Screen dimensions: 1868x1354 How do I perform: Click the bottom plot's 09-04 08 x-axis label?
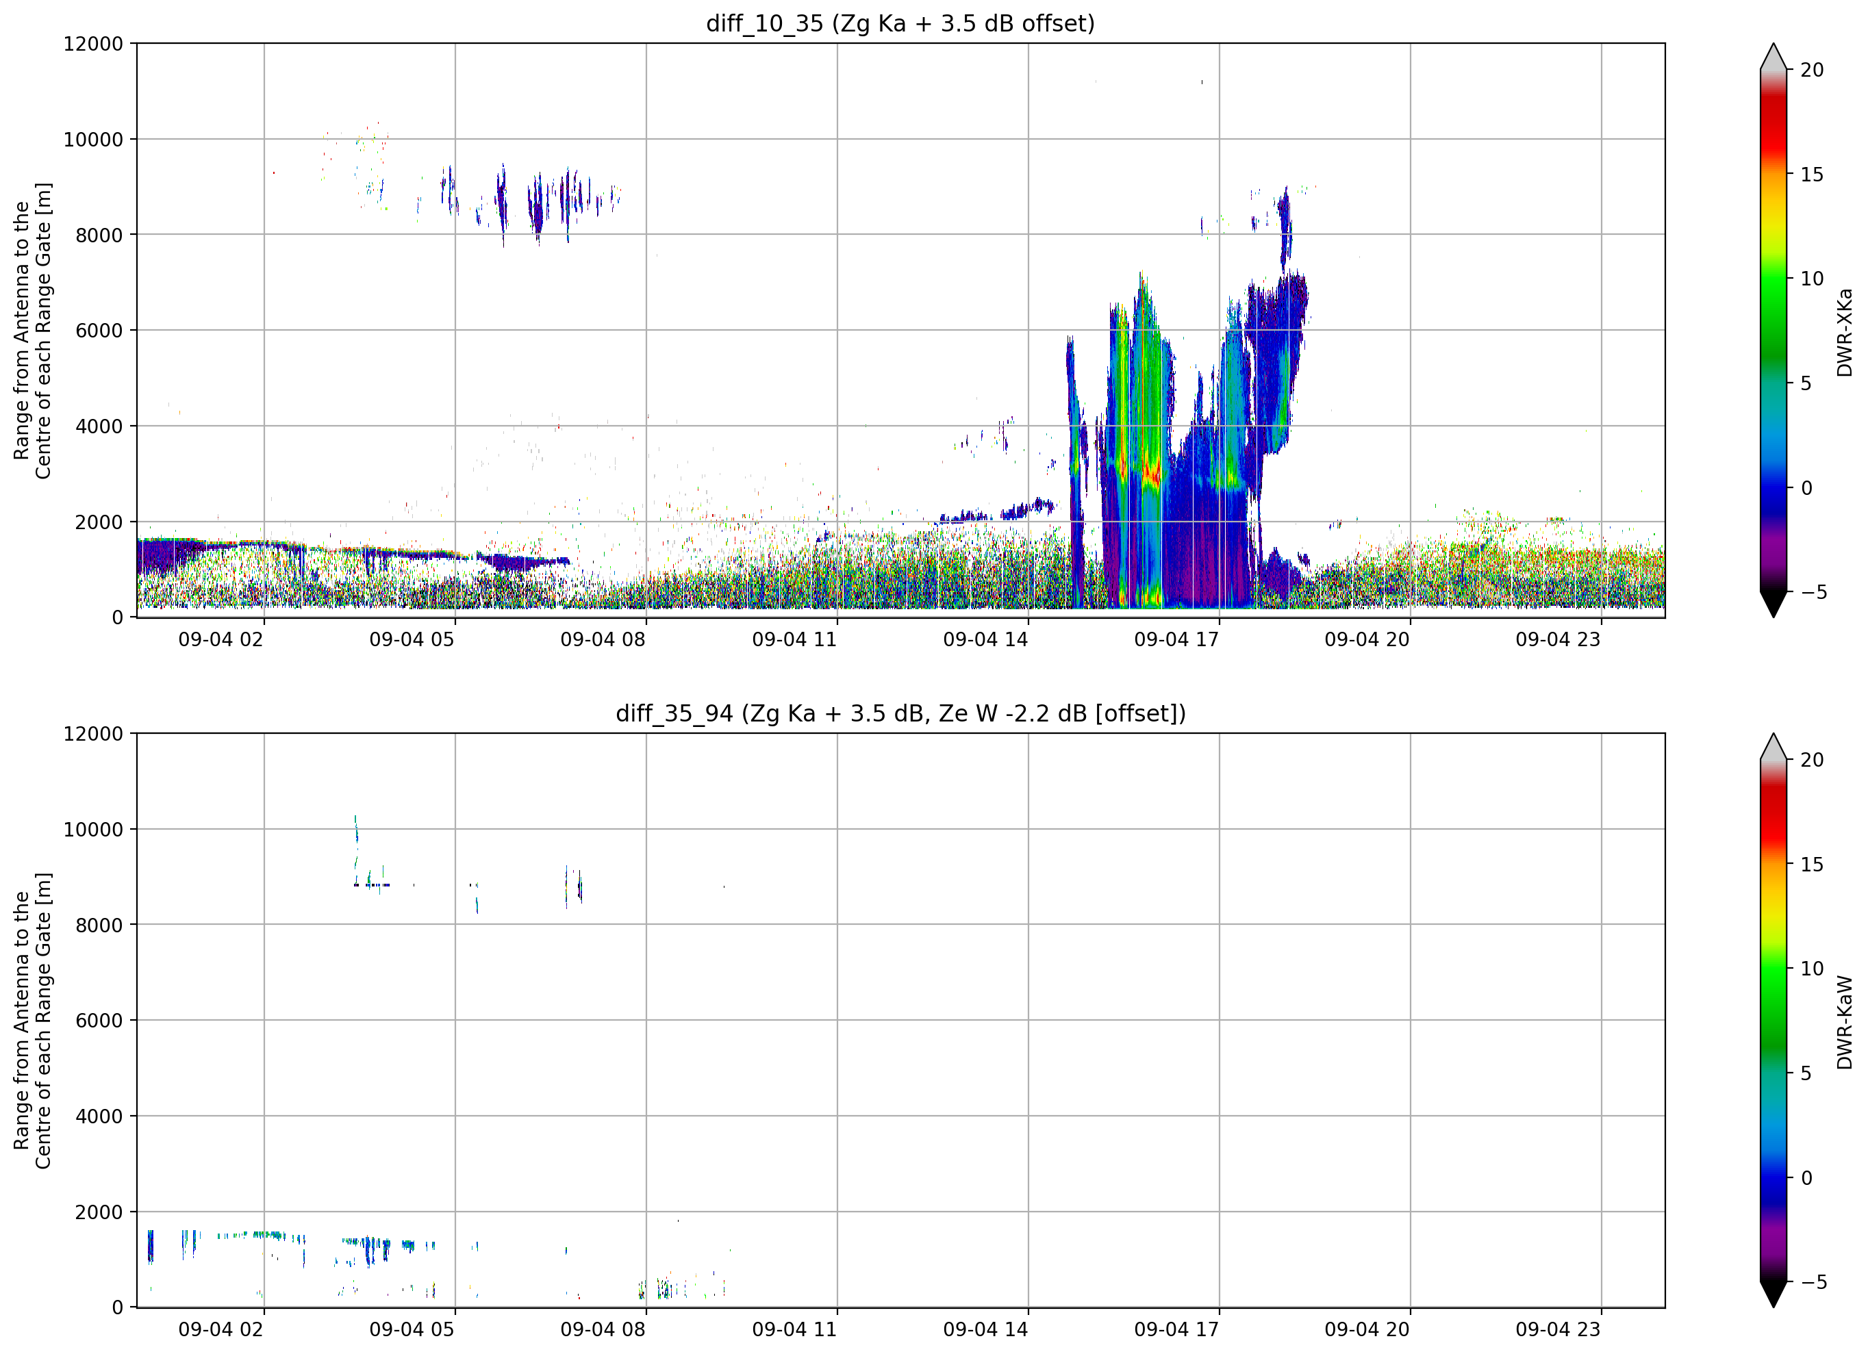click(603, 1329)
